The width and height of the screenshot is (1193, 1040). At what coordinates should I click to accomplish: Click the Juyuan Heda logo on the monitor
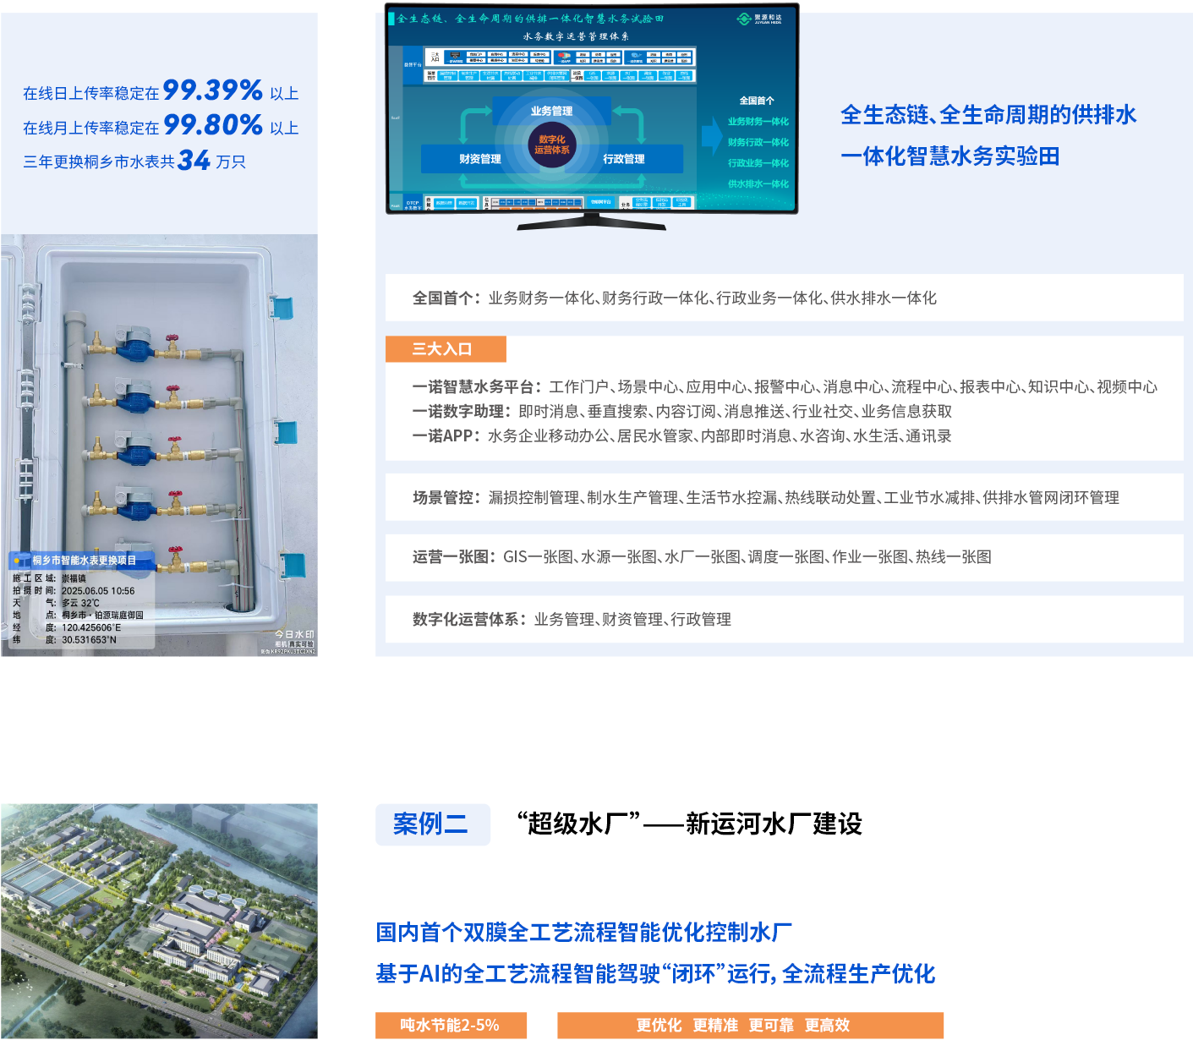760,19
